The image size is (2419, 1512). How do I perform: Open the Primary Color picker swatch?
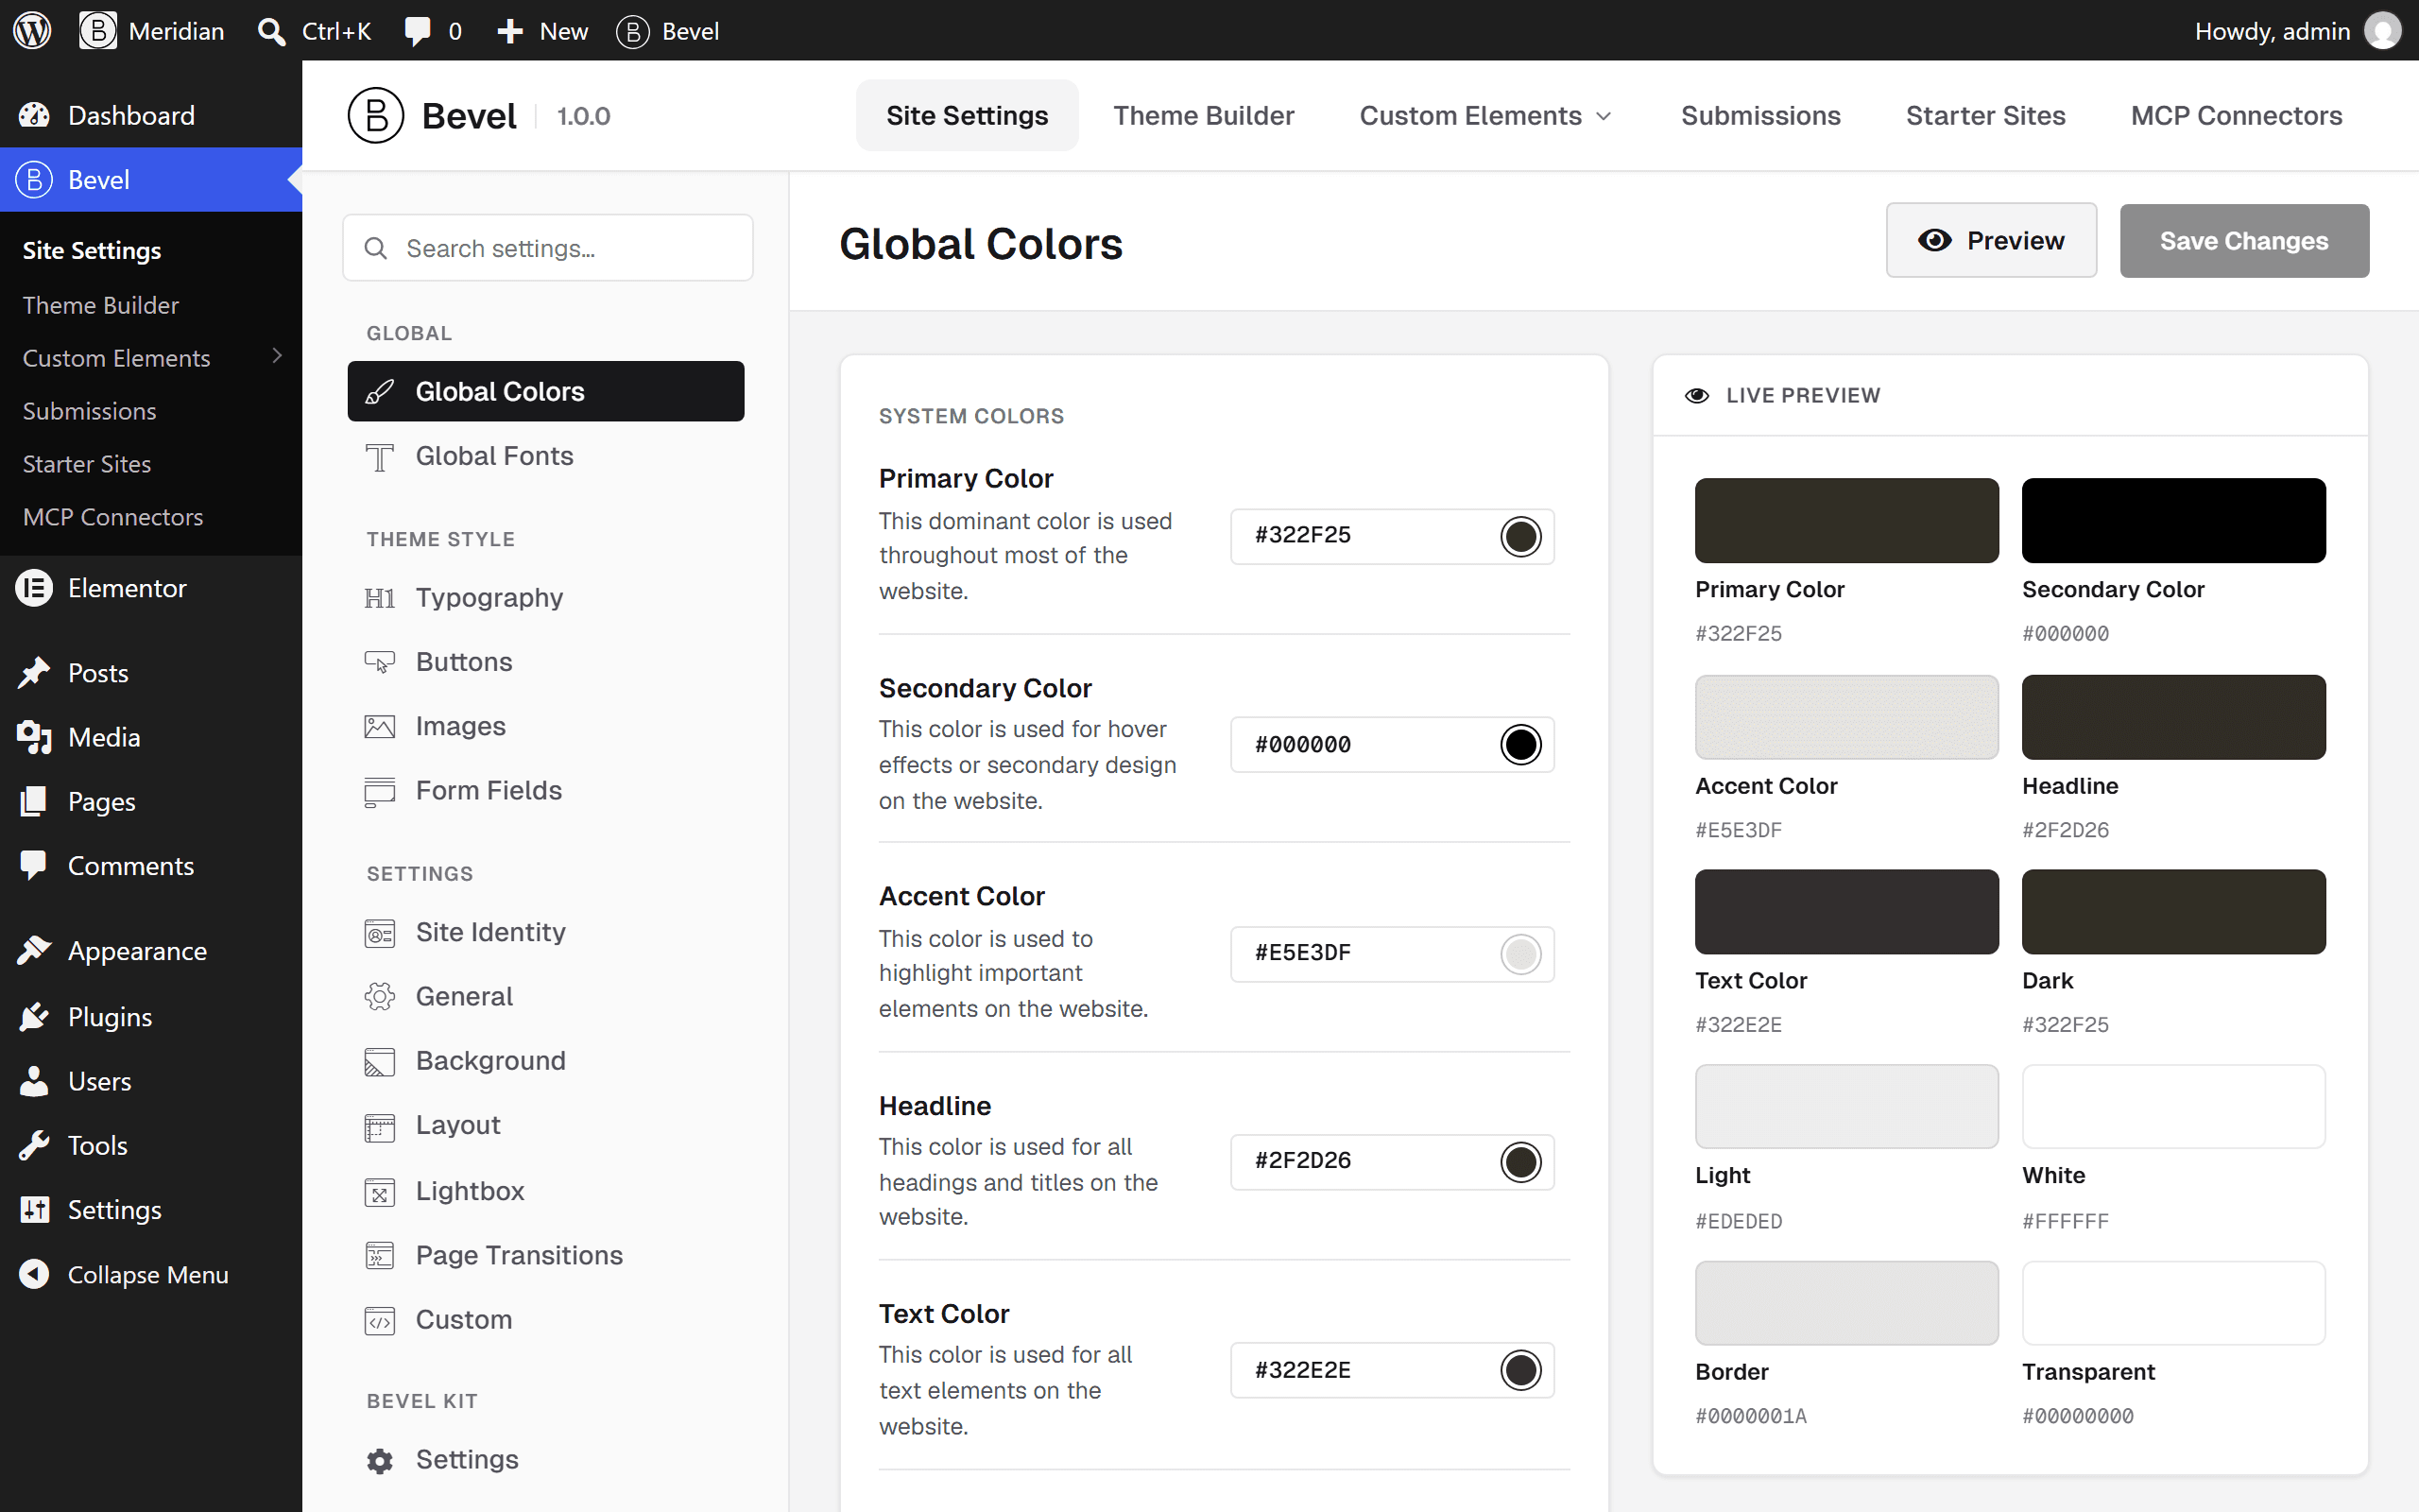(x=1520, y=536)
